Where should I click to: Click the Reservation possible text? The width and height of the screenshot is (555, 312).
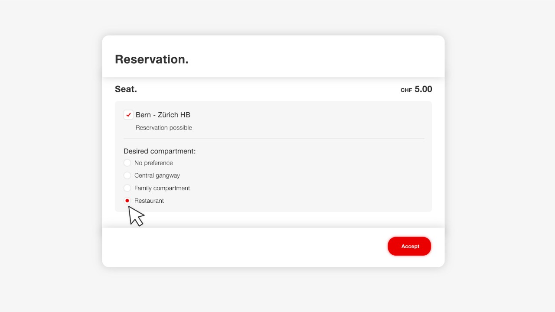click(163, 127)
